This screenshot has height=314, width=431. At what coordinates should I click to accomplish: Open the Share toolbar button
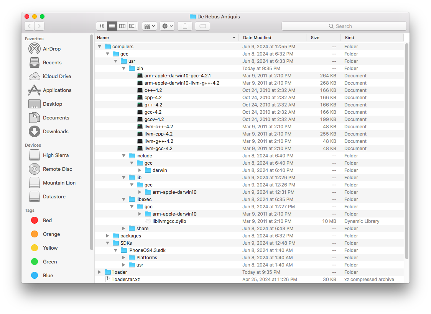(185, 26)
